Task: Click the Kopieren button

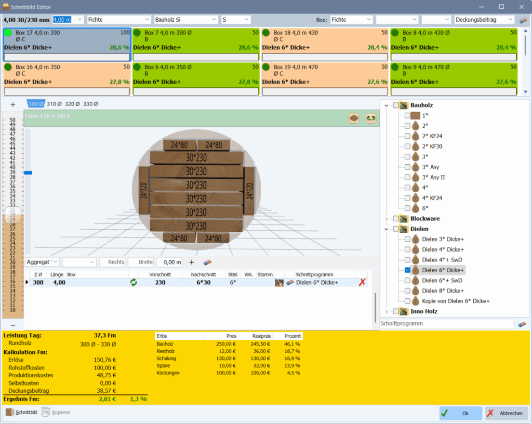Action: pyautogui.click(x=56, y=412)
